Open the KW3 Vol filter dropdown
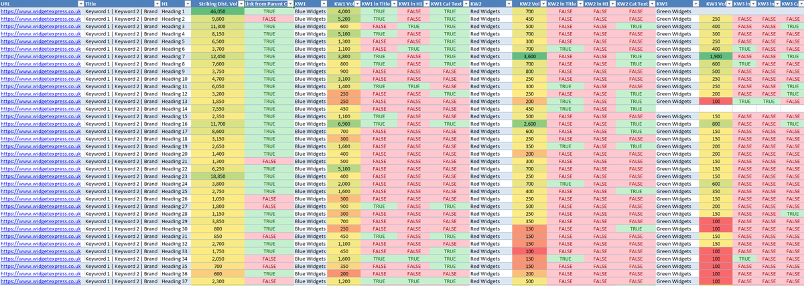 pyautogui.click(x=729, y=4)
